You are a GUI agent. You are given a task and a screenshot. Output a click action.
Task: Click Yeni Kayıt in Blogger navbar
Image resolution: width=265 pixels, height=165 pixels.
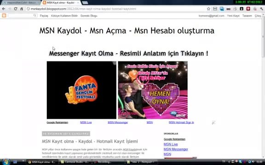coord(233,16)
